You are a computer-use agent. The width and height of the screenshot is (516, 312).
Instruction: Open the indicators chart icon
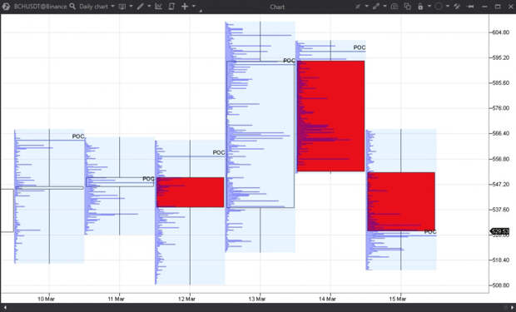(x=159, y=7)
